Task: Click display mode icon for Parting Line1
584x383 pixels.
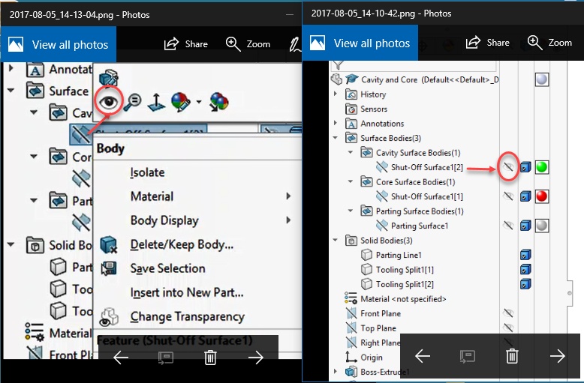Action: [525, 255]
